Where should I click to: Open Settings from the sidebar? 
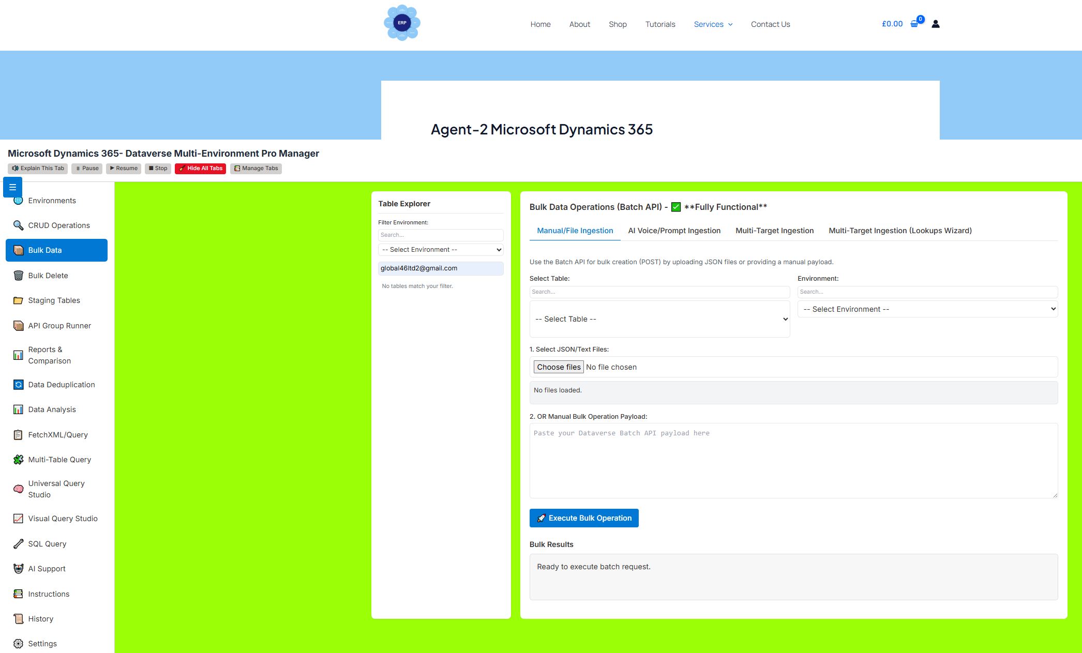click(42, 643)
